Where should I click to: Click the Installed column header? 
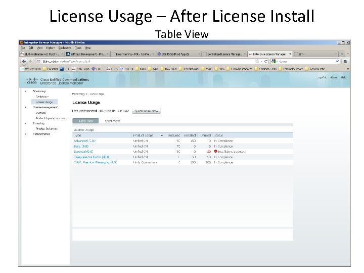190,135
